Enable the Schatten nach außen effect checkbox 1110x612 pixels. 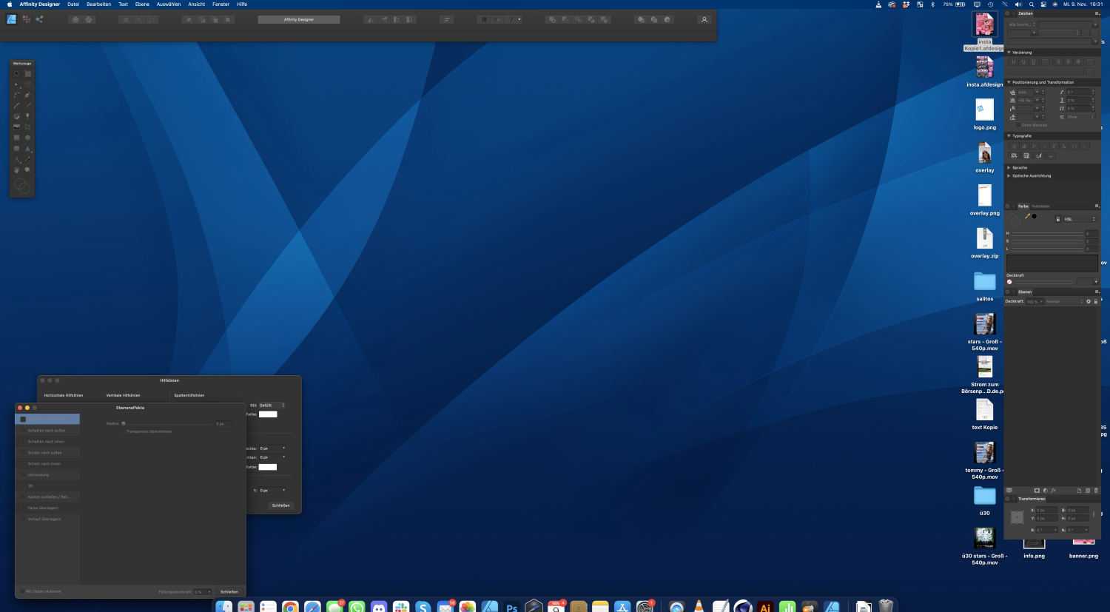[22, 431]
